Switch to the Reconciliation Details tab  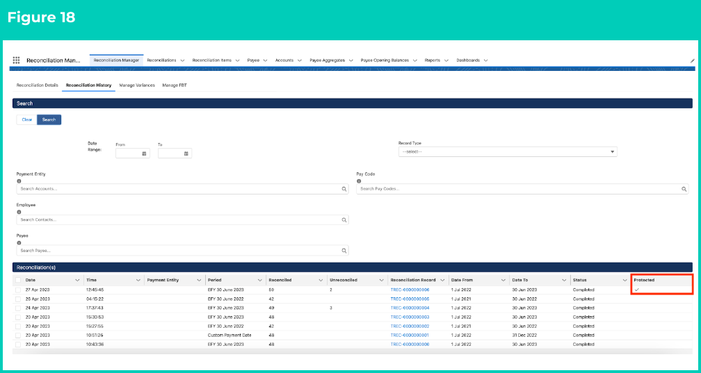37,85
